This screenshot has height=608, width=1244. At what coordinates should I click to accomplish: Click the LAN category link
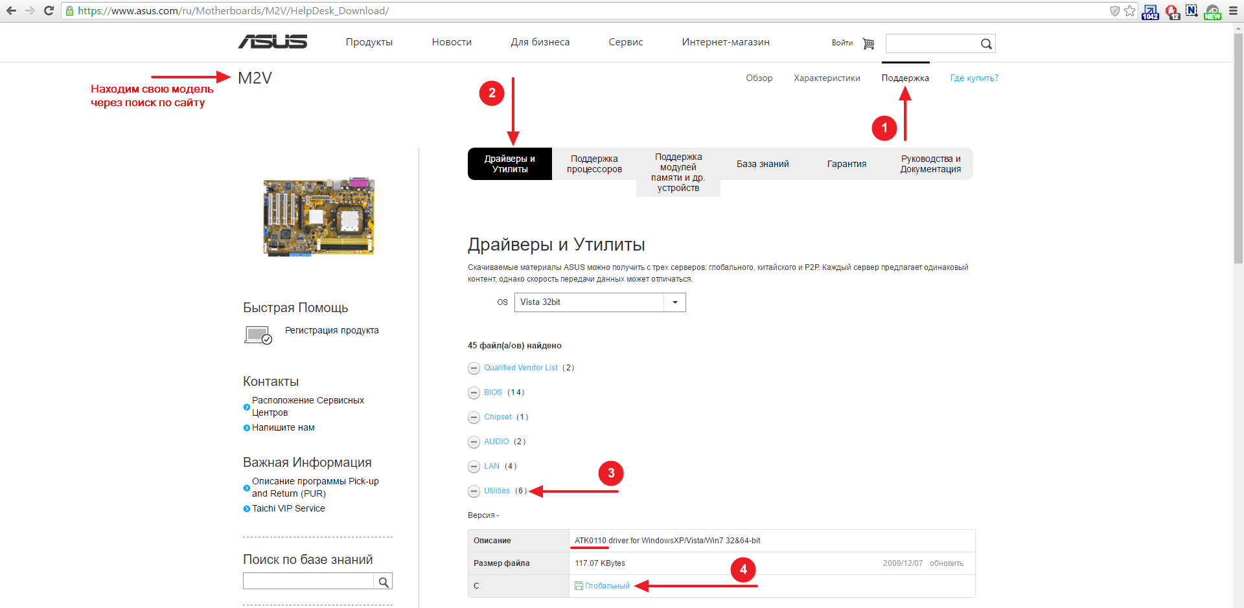click(492, 466)
